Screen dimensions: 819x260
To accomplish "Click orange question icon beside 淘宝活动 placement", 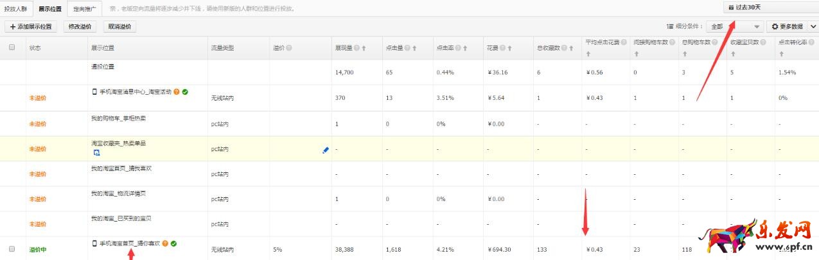I will pyautogui.click(x=177, y=92).
